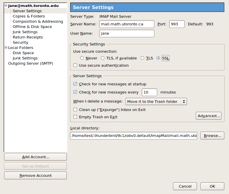Confirm settings with OK button

pos(212,186)
